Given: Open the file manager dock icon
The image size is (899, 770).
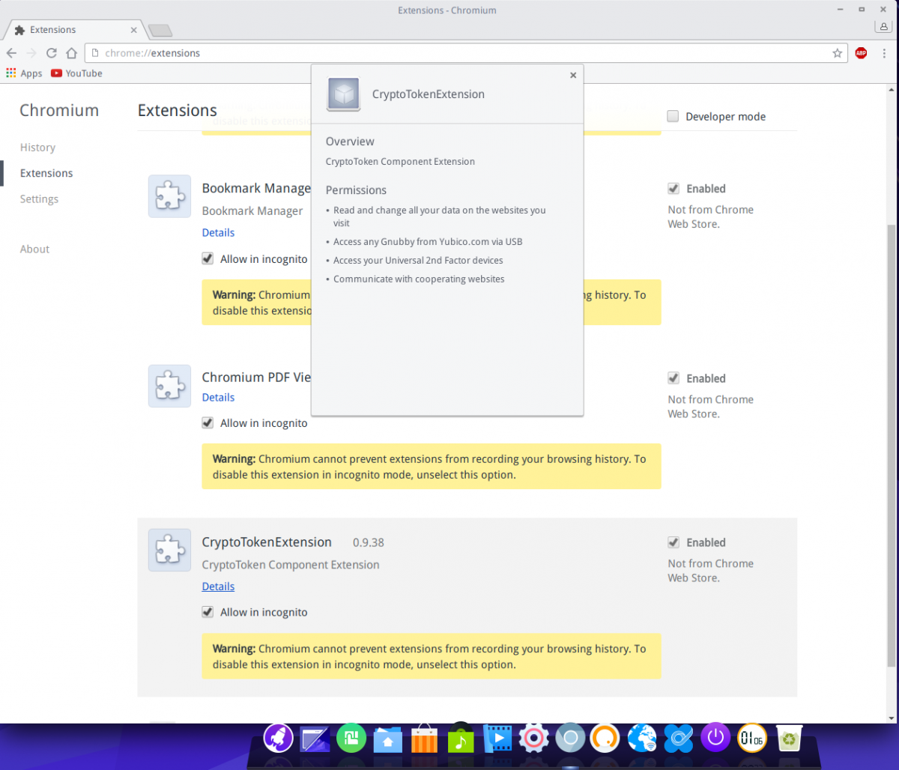Looking at the screenshot, I should coord(387,739).
